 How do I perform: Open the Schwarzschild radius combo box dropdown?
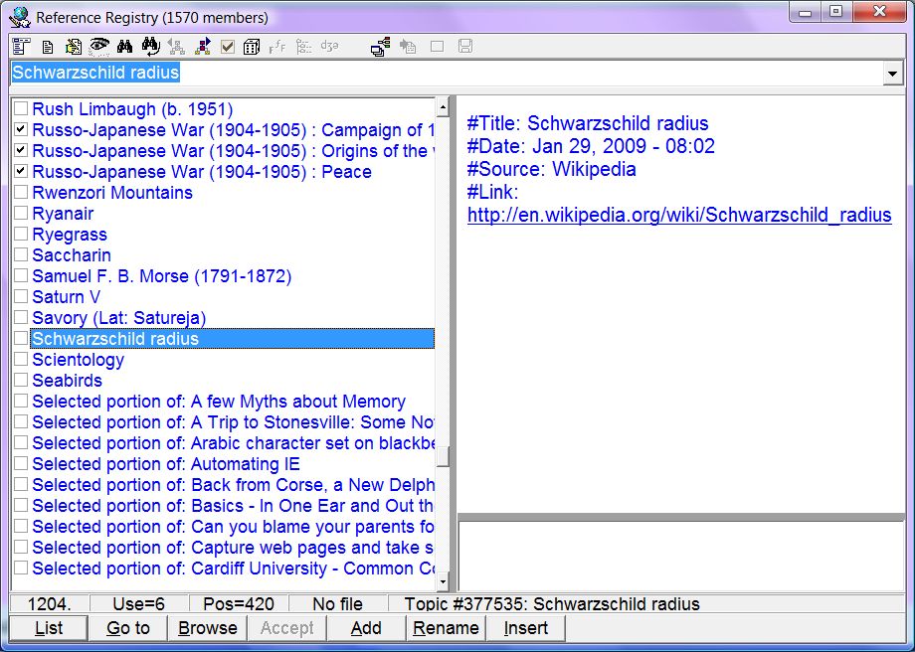893,74
